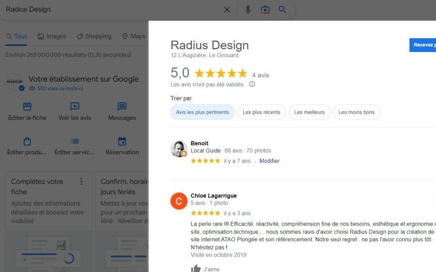Open the Confirm. horaires jours fériés card
The image size is (436, 272).
122,222
